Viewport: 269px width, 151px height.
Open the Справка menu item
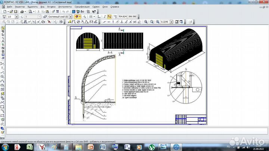[x=115, y=7]
